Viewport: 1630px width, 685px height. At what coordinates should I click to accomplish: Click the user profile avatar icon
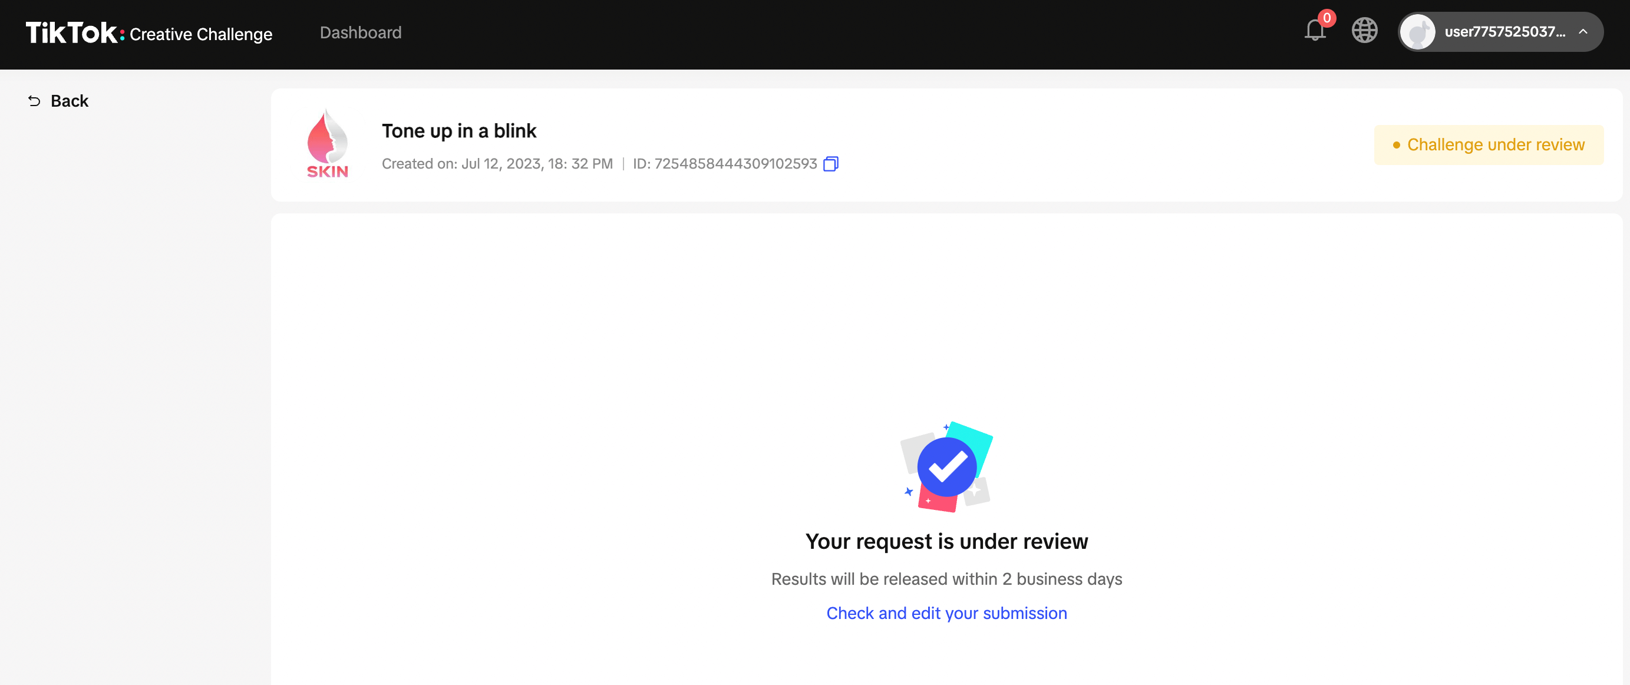[1419, 31]
